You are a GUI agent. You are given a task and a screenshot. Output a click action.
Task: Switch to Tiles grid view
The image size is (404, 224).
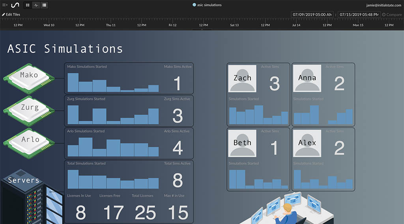coord(28,5)
